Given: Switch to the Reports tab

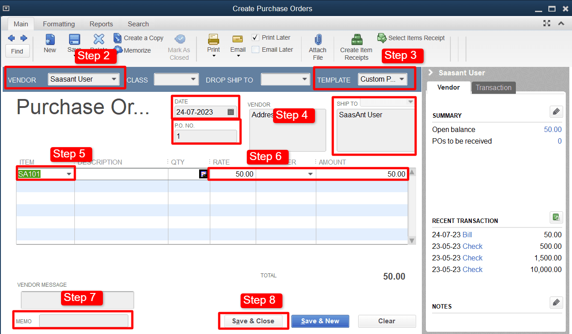Looking at the screenshot, I should (101, 24).
